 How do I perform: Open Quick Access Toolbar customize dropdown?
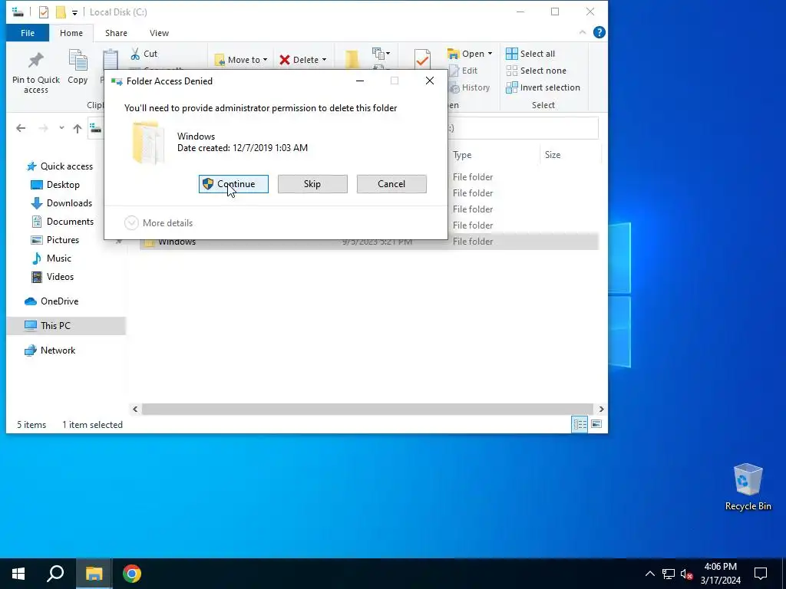74,12
